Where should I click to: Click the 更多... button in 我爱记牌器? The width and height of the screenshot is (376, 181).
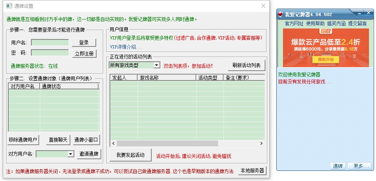point(360,166)
